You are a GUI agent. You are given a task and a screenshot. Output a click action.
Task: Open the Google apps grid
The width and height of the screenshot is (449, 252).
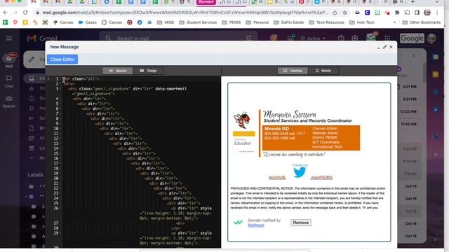tap(387, 38)
